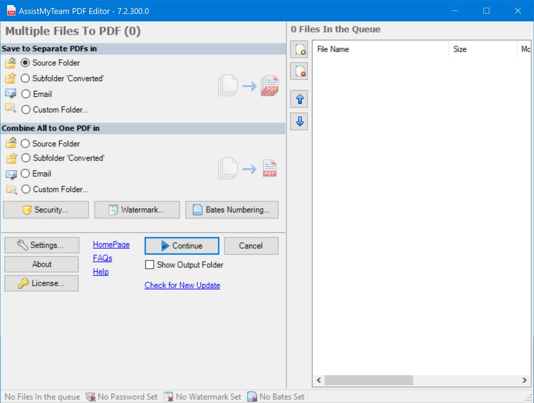Click Continue to start conversion
The image size is (534, 403).
181,246
